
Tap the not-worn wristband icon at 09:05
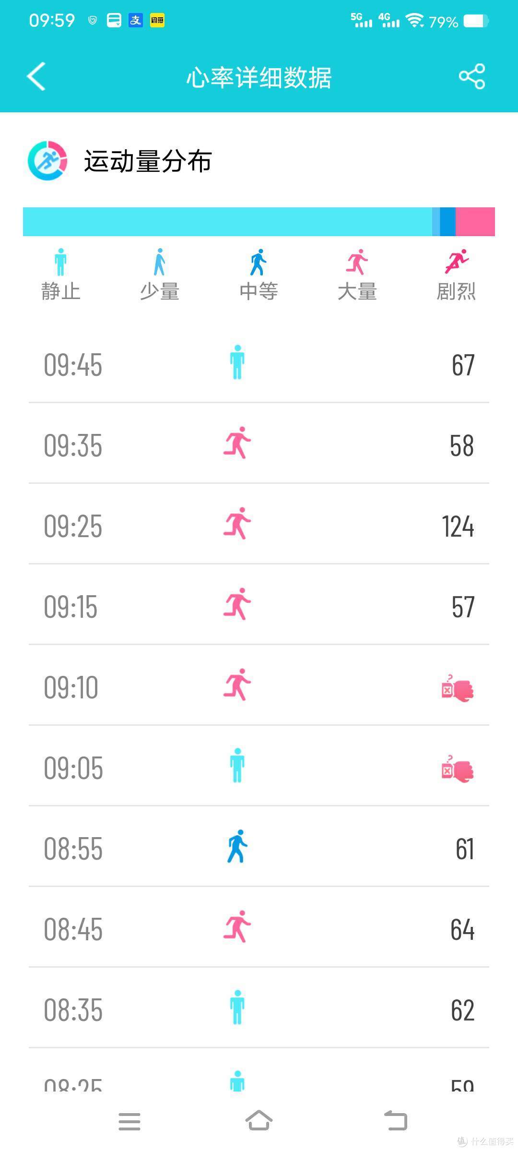tap(458, 768)
